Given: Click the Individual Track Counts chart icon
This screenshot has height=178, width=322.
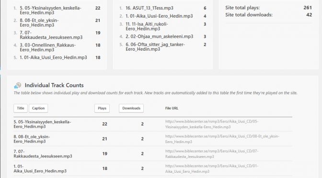Looking at the screenshot, I should (17, 85).
